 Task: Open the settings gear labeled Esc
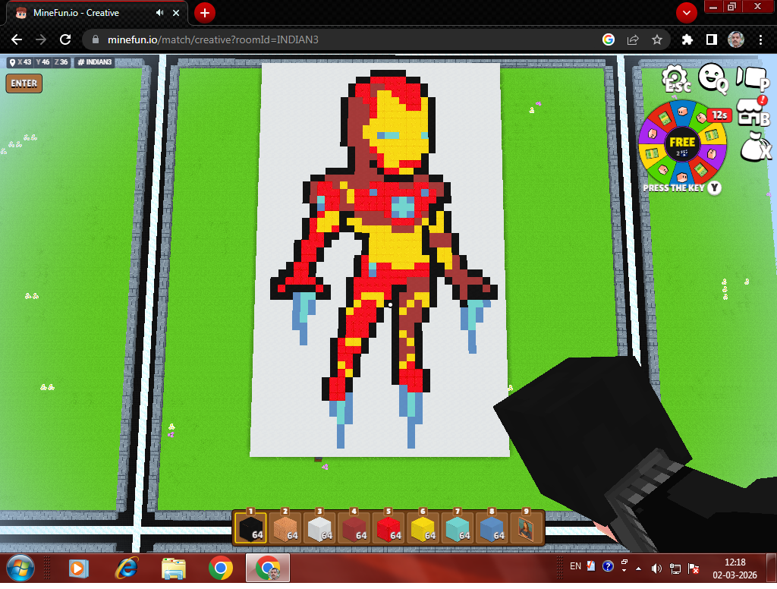click(x=675, y=77)
